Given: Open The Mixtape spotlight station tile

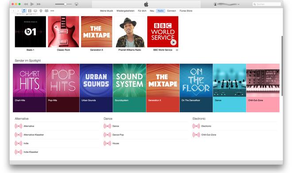Looking at the screenshot, I should pyautogui.click(x=163, y=88).
